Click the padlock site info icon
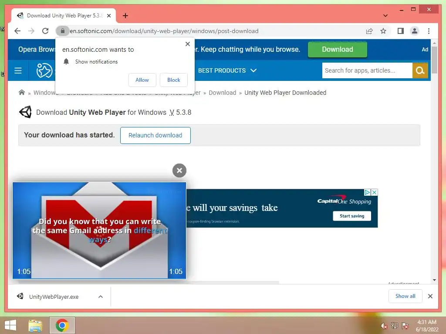The height and width of the screenshot is (334, 446). point(63,31)
